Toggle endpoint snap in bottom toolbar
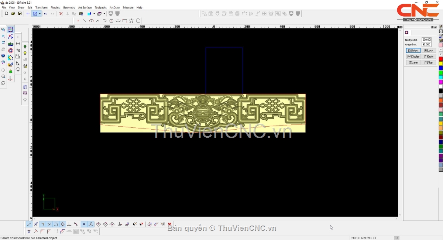 point(29,224)
